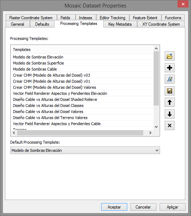Click the list's scroll down arrow
This screenshot has width=191, height=216.
pos(156,127)
